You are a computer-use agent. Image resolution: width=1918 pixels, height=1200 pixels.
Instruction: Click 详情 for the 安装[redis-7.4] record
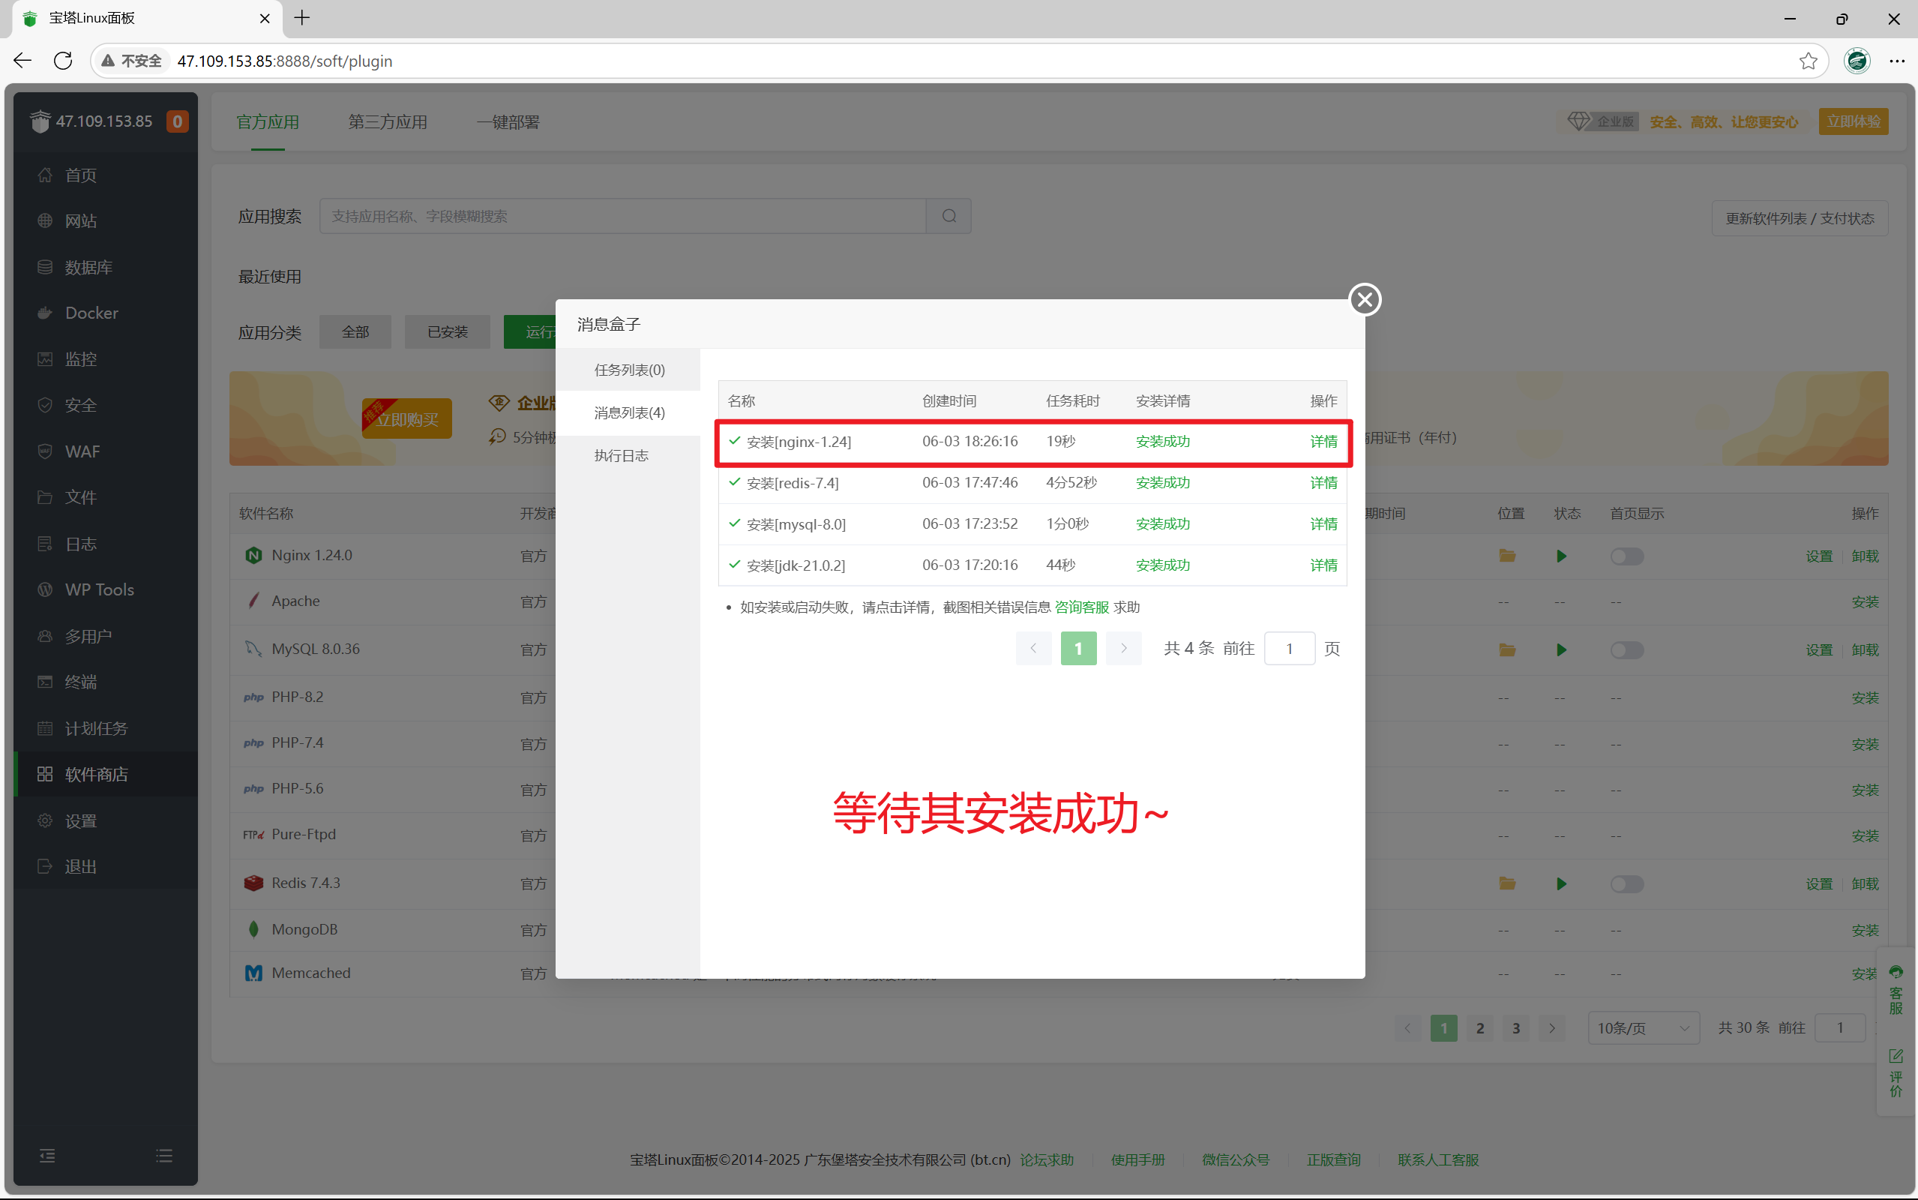coord(1323,482)
